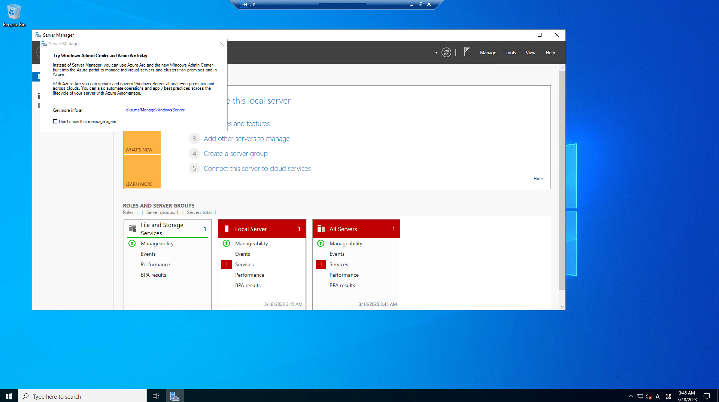Screen dimensions: 719x402
Task: Open the Recycle Bin desktop icon
Action: pyautogui.click(x=14, y=15)
